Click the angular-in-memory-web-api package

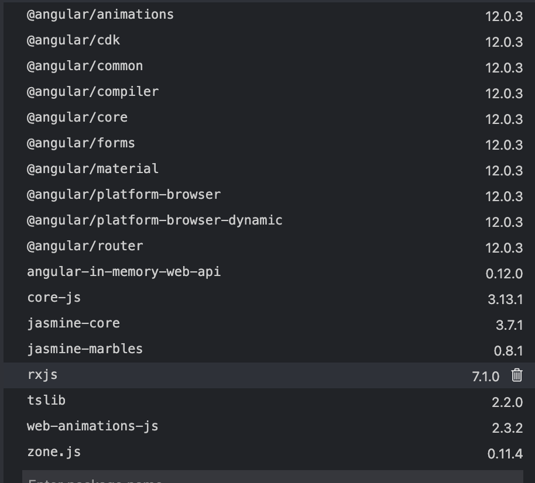click(124, 271)
